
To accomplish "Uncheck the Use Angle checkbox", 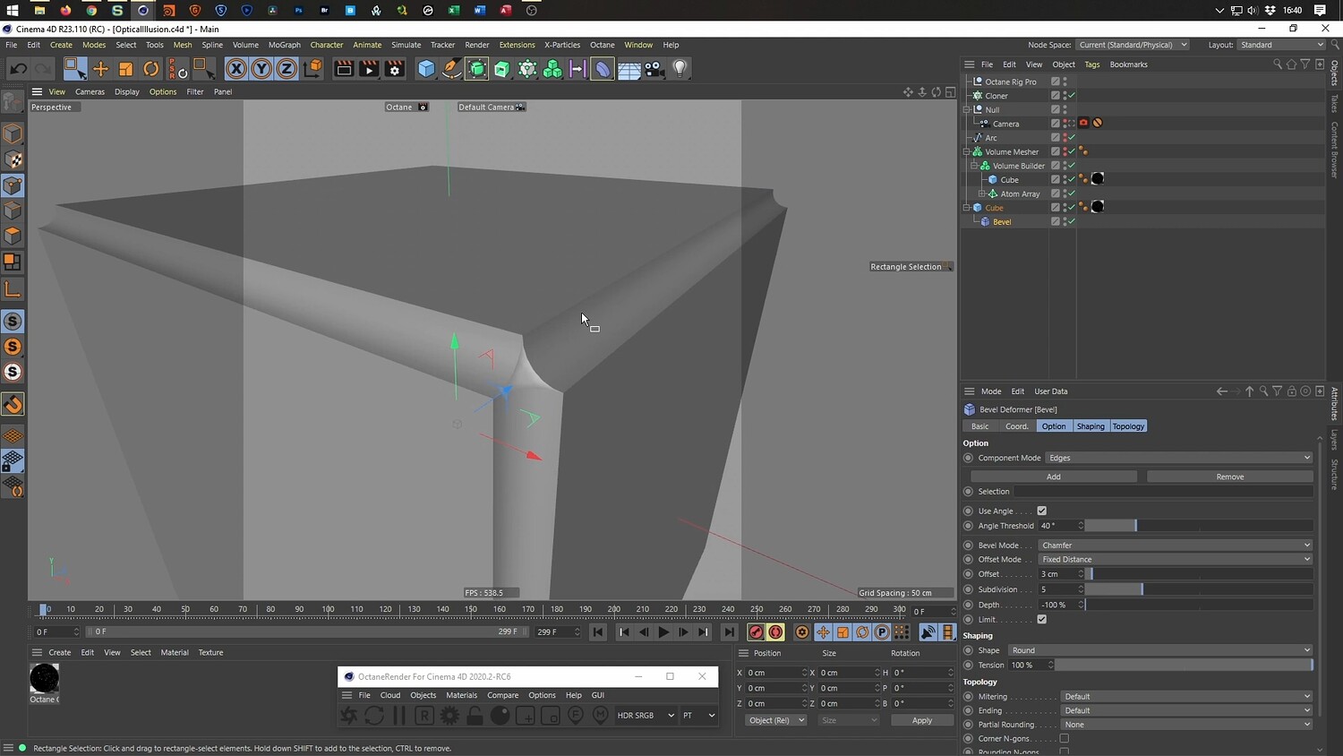I will 1041,511.
